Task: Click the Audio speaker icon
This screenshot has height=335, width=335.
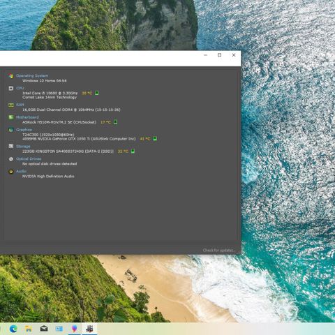Action: 11,172
